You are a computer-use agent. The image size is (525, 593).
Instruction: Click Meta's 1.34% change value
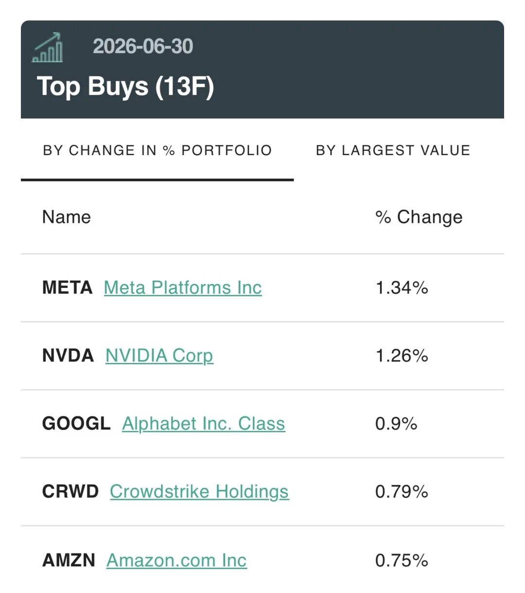tap(402, 288)
